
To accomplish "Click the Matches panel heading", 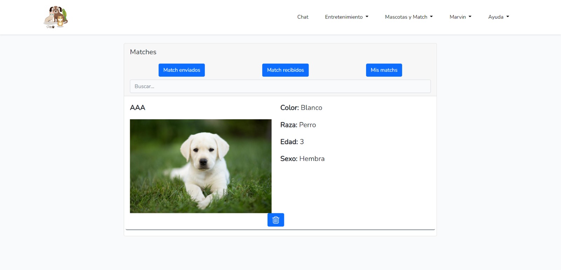I will pos(143,52).
